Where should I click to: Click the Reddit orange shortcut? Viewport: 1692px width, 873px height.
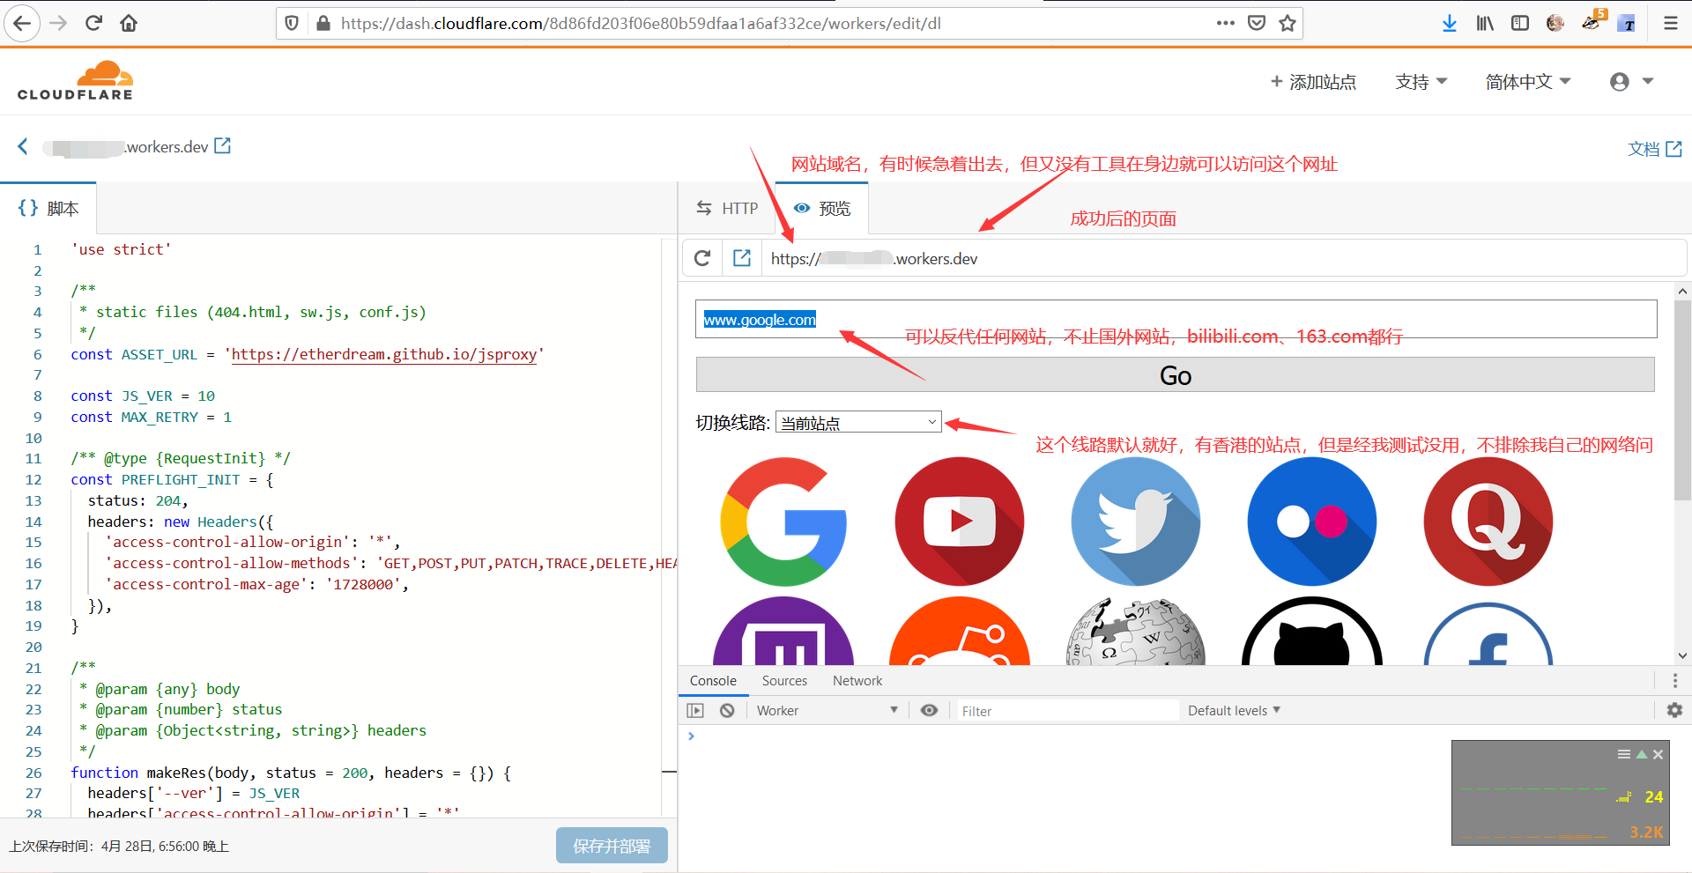point(960,631)
